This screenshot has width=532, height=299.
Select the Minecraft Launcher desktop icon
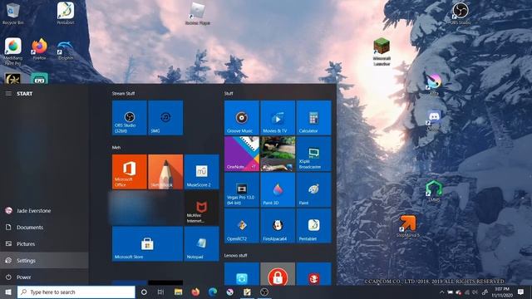[382, 51]
